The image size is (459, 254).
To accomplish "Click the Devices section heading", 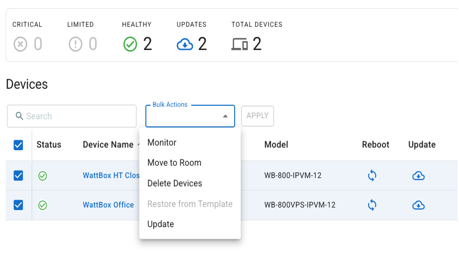I will [27, 84].
